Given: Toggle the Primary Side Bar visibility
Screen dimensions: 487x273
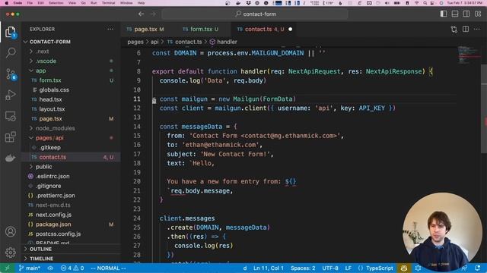Looking at the screenshot, I should pyautogui.click(x=444, y=14).
